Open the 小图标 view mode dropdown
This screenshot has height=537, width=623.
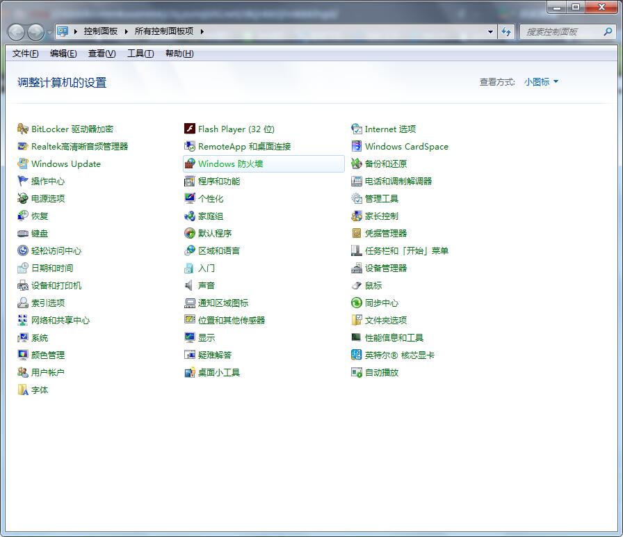[541, 82]
